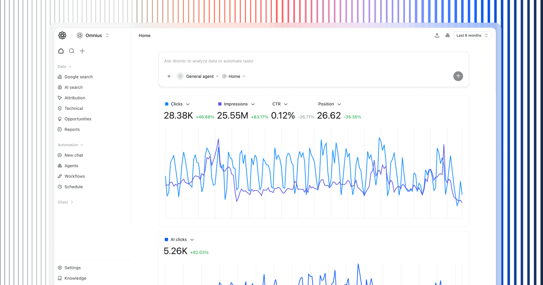Click the Settings gear icon
Image resolution: width=543 pixels, height=285 pixels.
pos(60,268)
